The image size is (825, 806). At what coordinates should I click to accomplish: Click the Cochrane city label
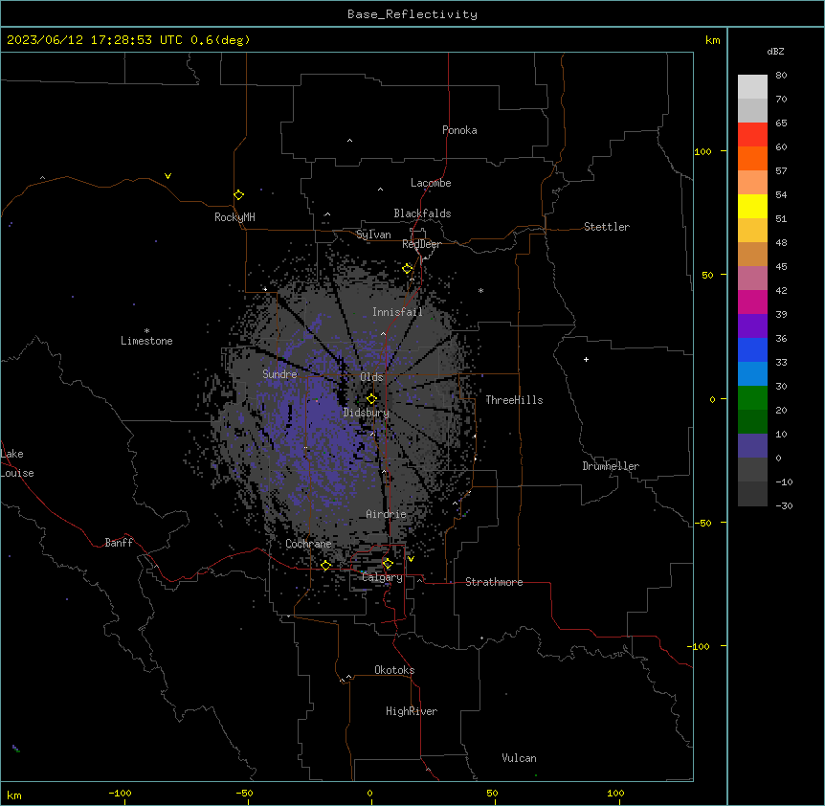coord(308,544)
